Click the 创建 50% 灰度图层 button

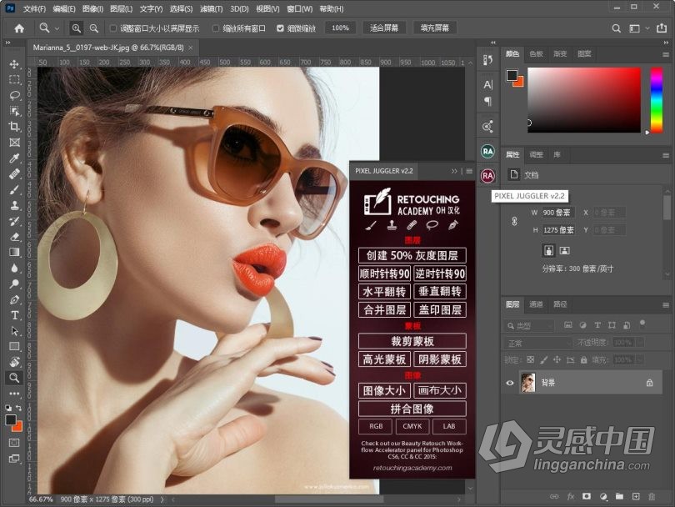412,255
